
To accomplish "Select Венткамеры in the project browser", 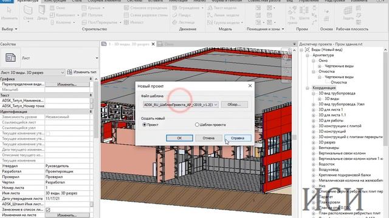I will tap(329, 148).
